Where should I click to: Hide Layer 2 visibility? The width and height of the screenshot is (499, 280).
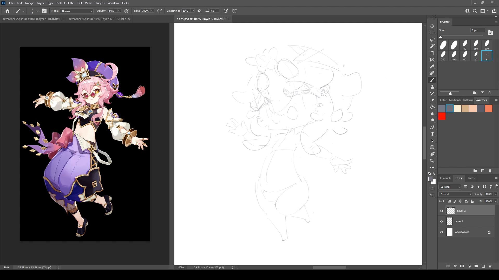pos(442,211)
